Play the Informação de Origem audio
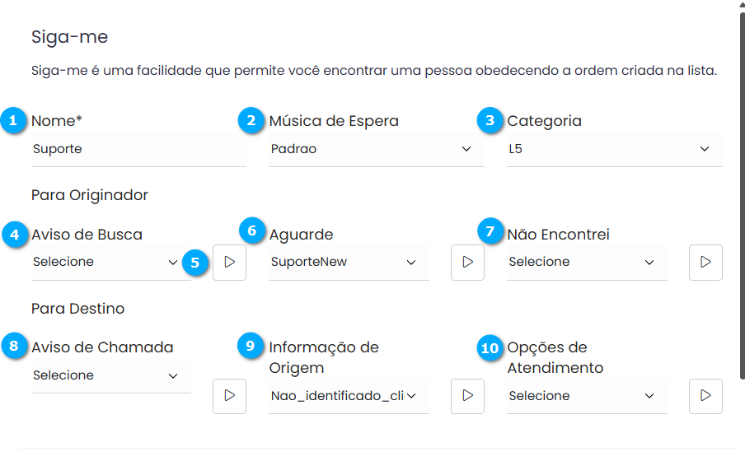Screen dimensions: 745x461 click(467, 396)
